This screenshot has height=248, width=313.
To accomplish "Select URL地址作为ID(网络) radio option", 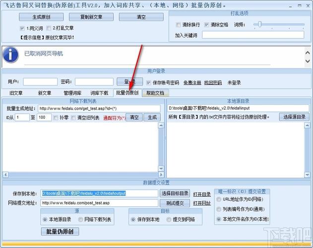I will [x=219, y=199].
